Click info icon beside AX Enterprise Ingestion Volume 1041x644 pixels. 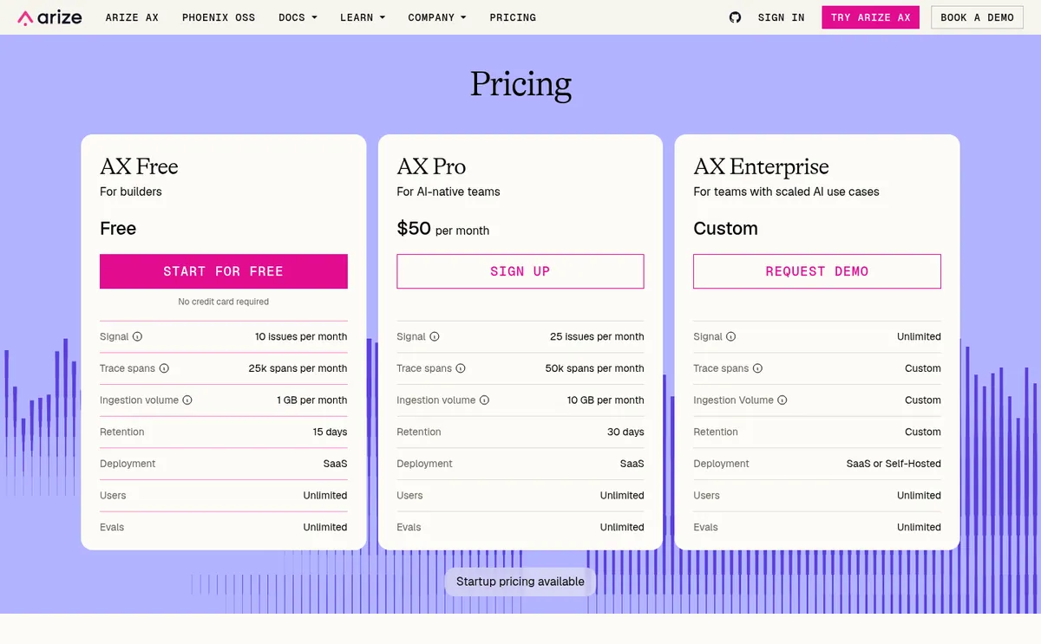point(782,400)
